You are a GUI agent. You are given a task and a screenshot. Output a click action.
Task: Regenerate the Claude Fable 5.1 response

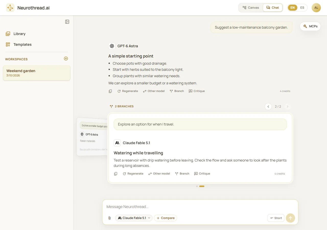tap(133, 174)
